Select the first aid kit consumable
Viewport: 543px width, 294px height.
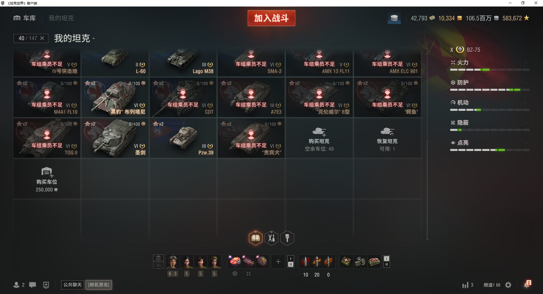pos(346,261)
